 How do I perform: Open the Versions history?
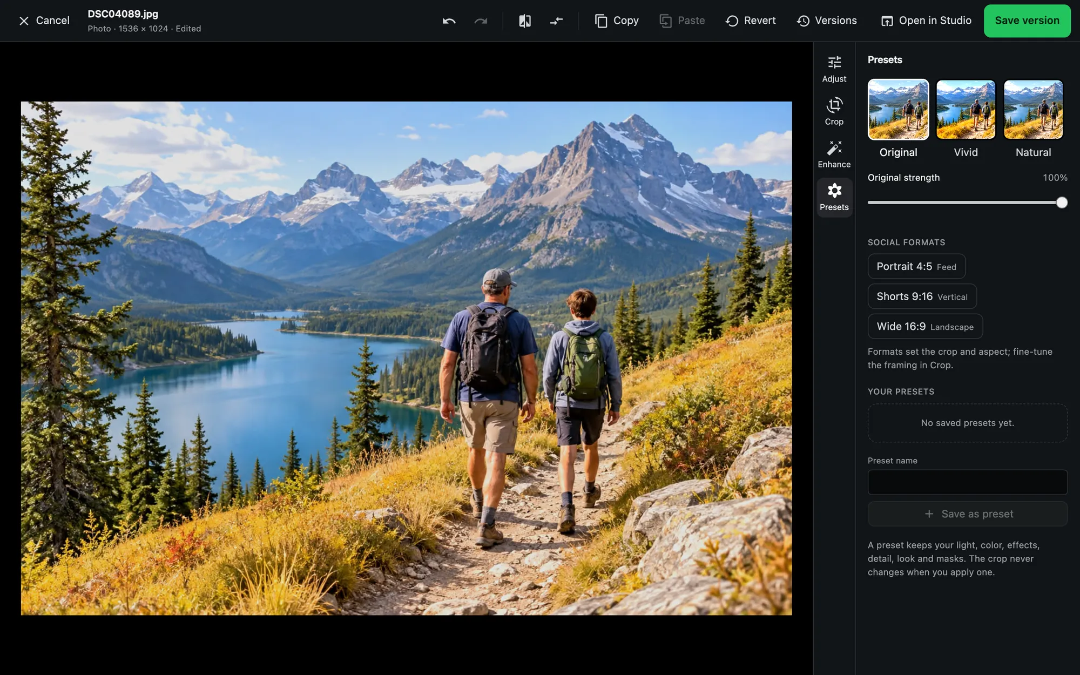click(827, 21)
